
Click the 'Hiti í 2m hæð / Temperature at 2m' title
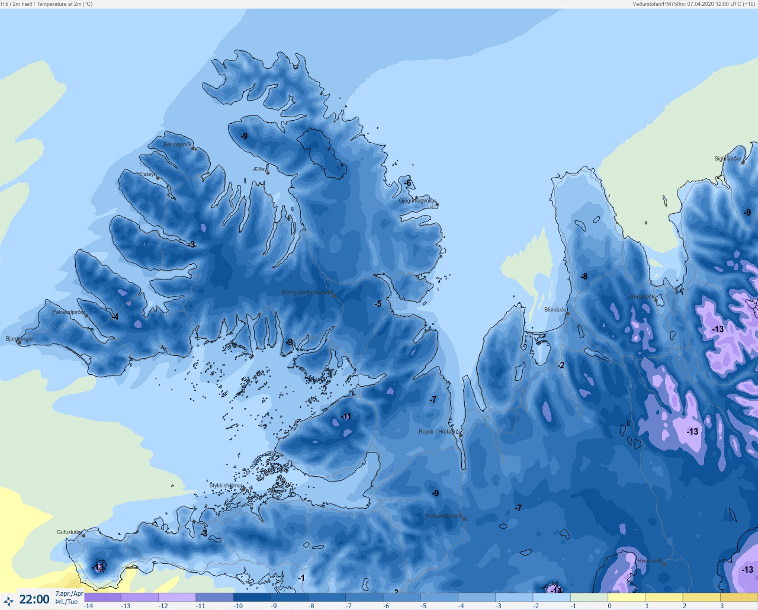click(x=47, y=4)
